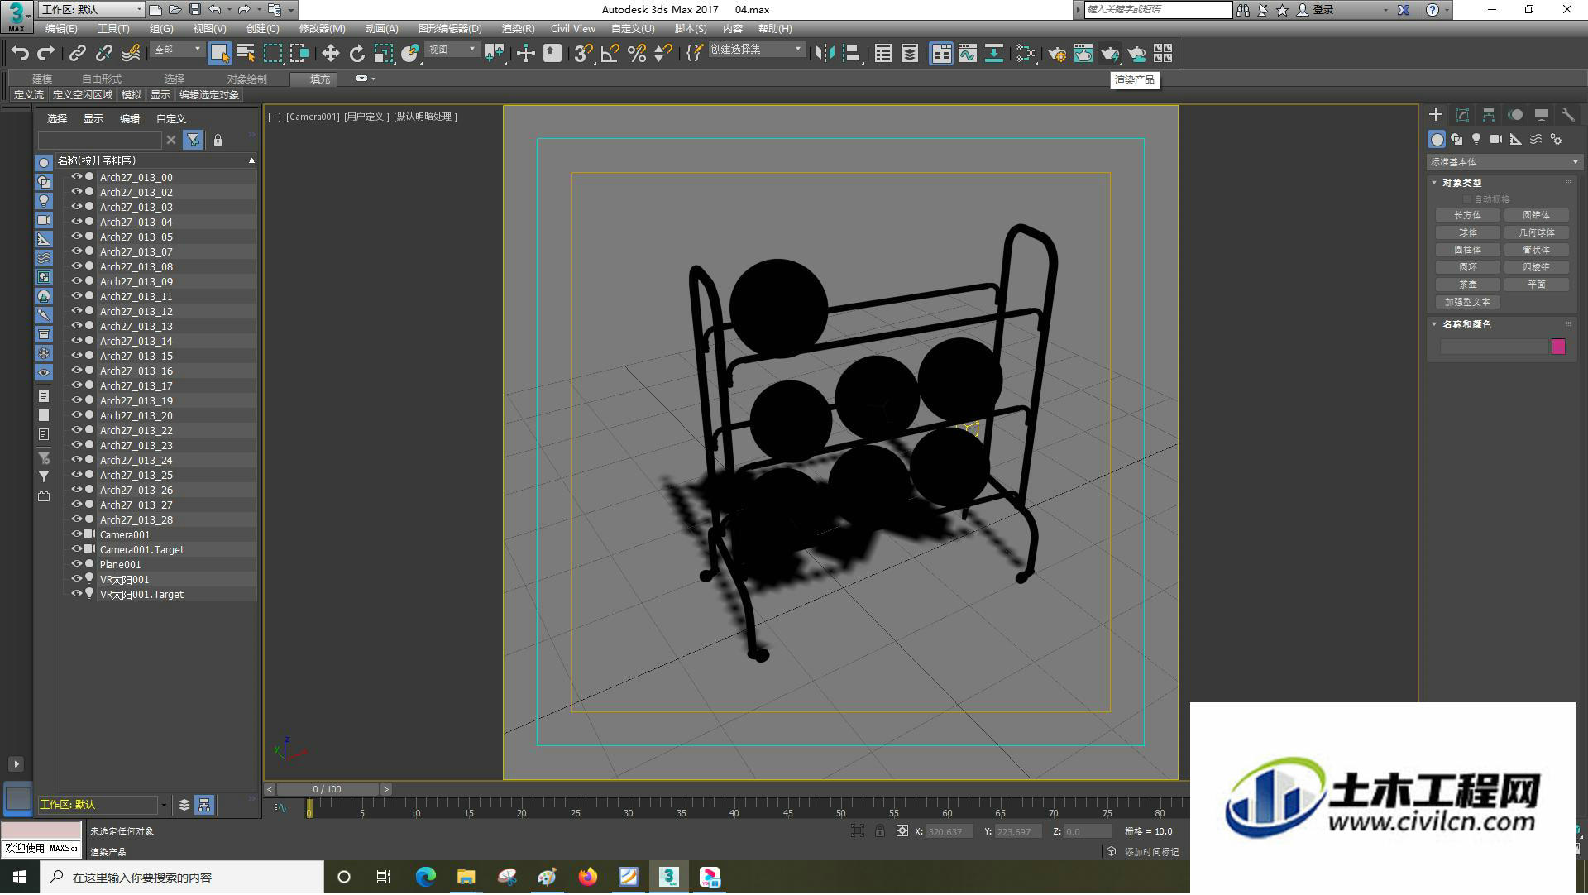1588x895 pixels.
Task: Open the Layer Explorer icon
Action: [910, 54]
